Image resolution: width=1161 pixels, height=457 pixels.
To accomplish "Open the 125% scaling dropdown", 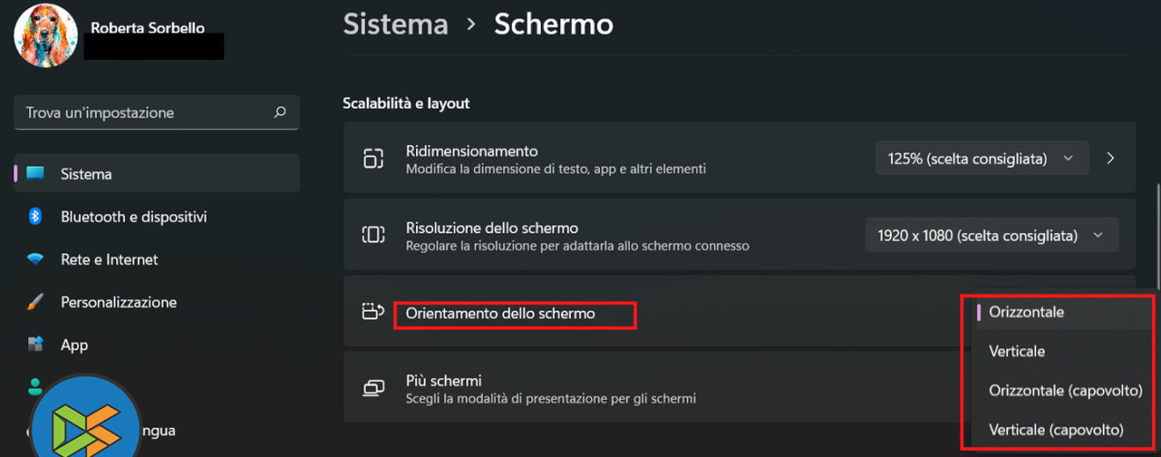I will [982, 159].
